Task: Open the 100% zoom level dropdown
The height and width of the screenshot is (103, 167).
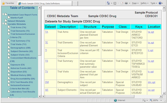Action: click(161, 100)
